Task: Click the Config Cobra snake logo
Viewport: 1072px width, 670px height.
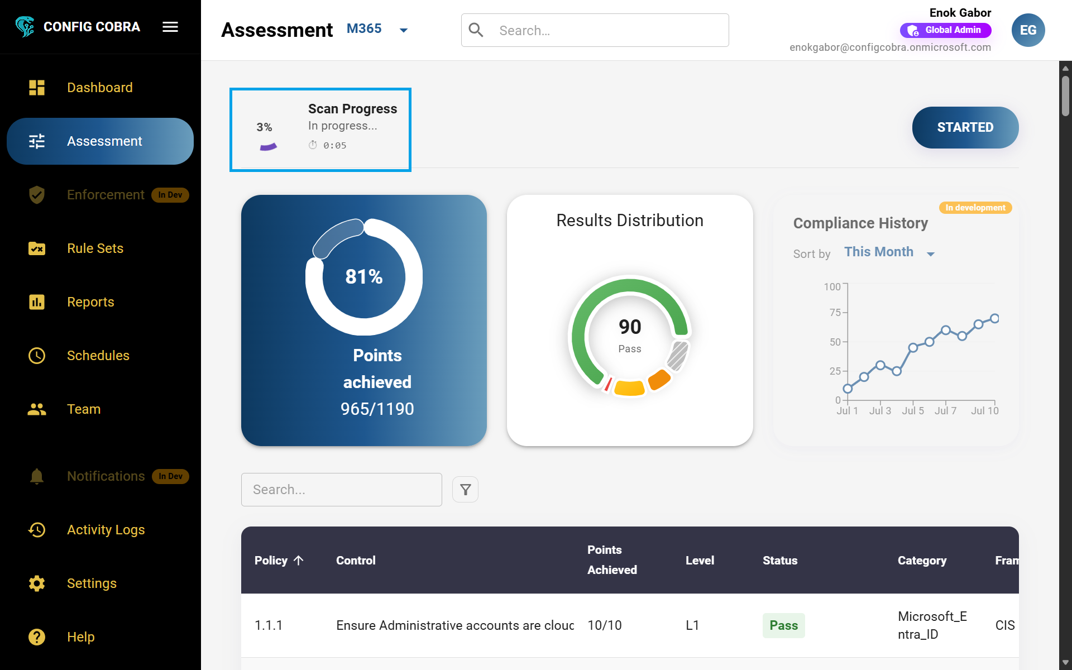Action: pyautogui.click(x=25, y=26)
